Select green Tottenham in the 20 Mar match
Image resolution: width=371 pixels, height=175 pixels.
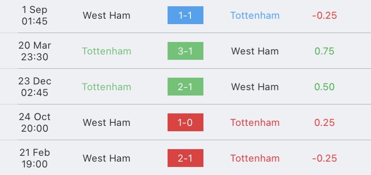(x=107, y=51)
